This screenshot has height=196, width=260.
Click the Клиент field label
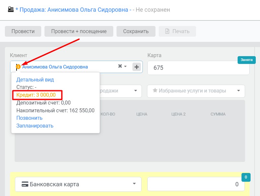(19, 55)
